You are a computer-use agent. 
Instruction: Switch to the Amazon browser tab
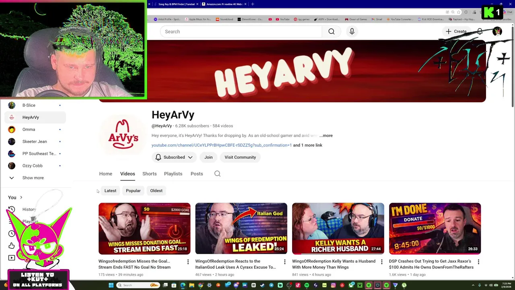pyautogui.click(x=224, y=4)
